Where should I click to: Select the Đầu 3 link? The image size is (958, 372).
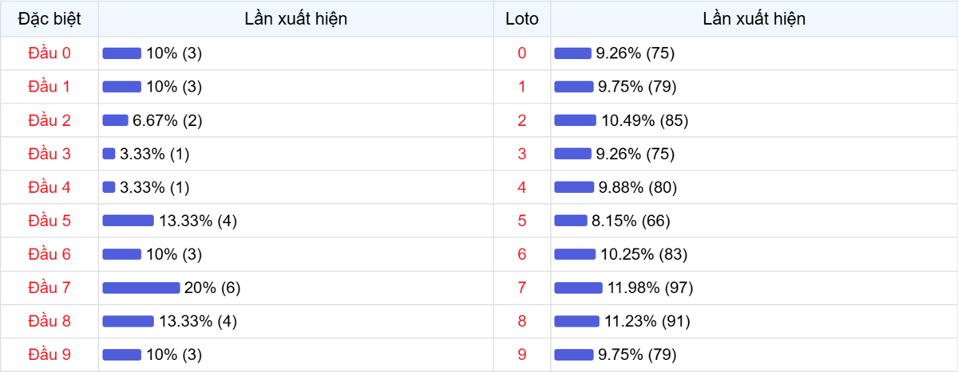(x=49, y=154)
